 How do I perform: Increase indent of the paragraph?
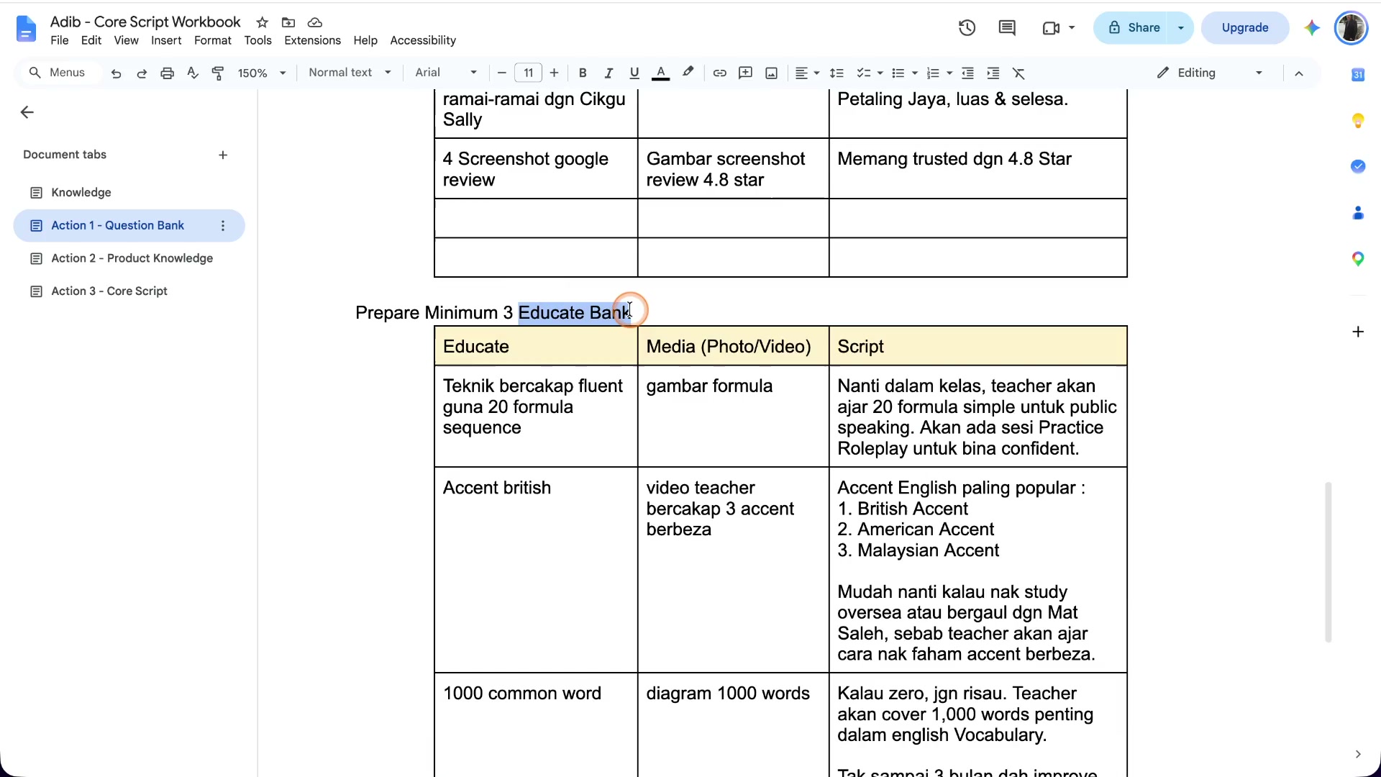tap(993, 73)
